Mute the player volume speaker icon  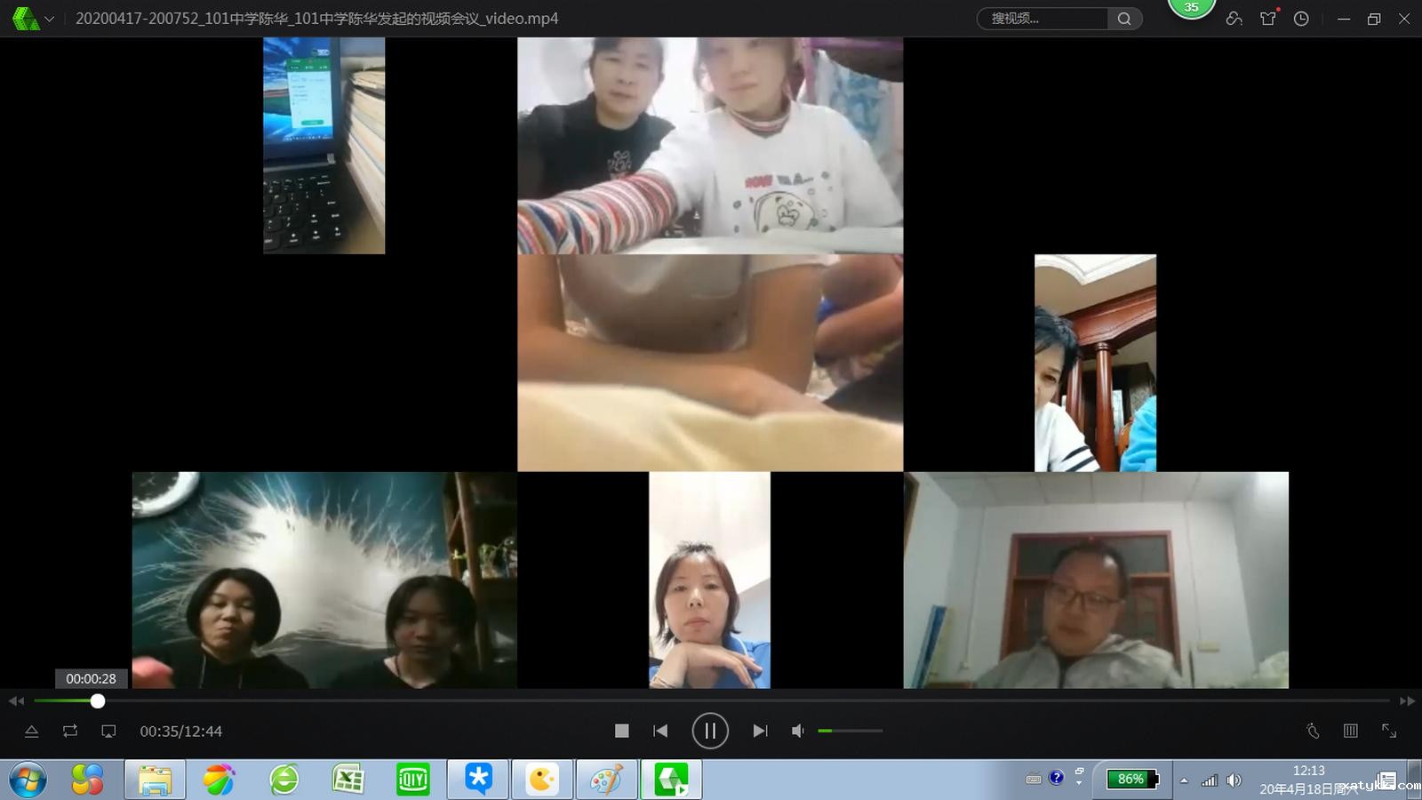pos(798,731)
